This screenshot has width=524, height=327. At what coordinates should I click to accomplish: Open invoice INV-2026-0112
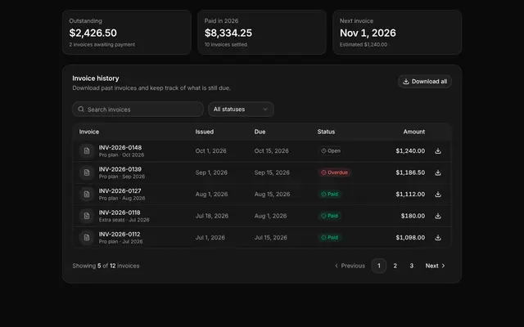pyautogui.click(x=120, y=235)
